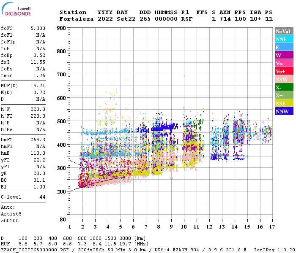The width and height of the screenshot is (296, 253).
Task: Click the MUF table value 5.6
Action: coord(23,244)
